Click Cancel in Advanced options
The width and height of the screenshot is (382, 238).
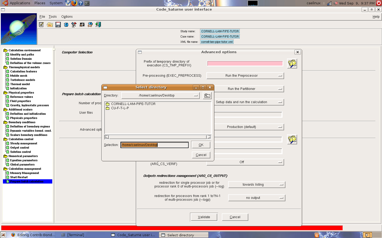tap(235, 217)
